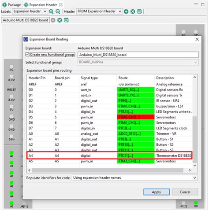Open the FRDM Expansion Header dropdown
Screen dimensions: 209x210
click(99, 11)
